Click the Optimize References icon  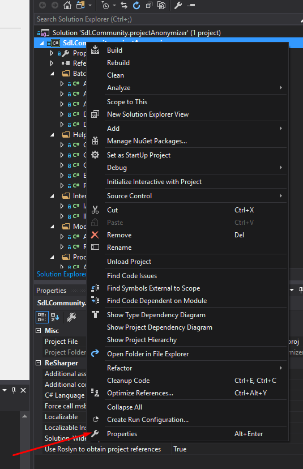click(95, 393)
